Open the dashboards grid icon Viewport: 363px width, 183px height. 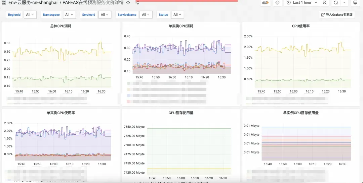click(4, 3)
